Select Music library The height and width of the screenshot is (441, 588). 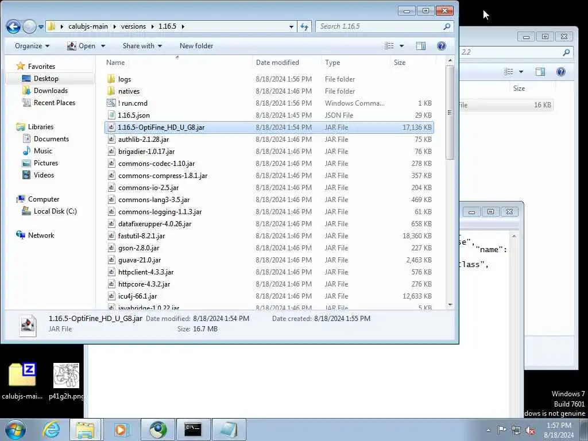tap(42, 151)
